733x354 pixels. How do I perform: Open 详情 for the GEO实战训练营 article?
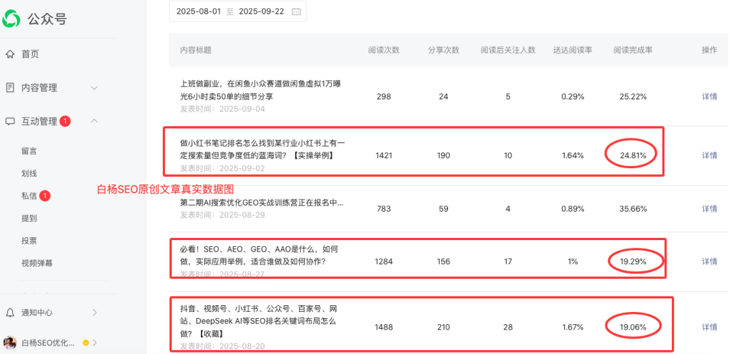tap(710, 209)
